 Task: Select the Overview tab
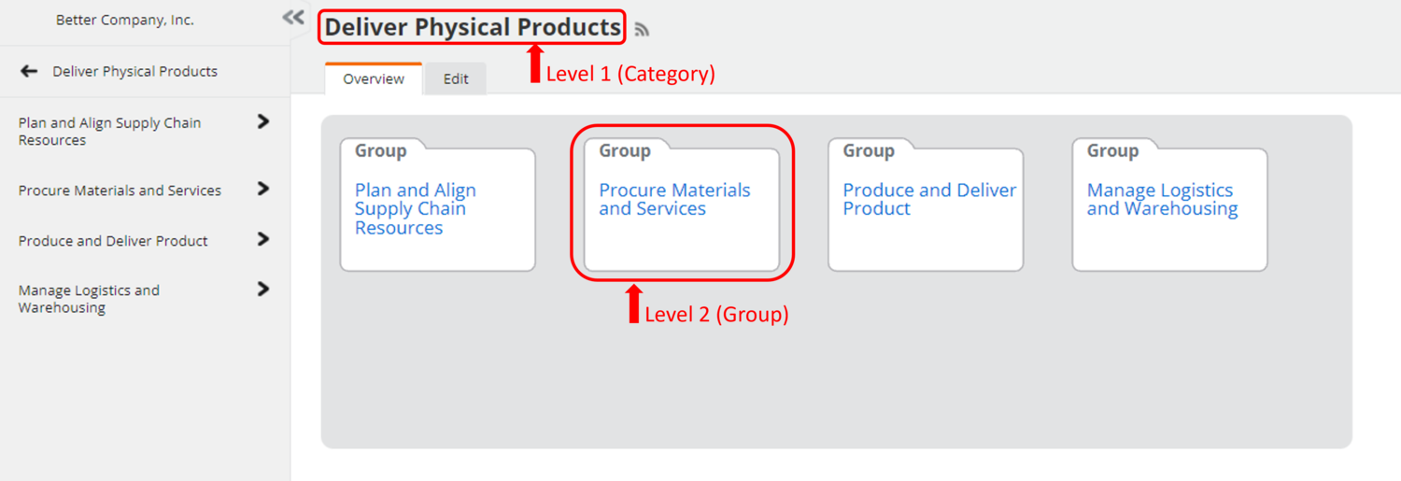click(x=374, y=79)
